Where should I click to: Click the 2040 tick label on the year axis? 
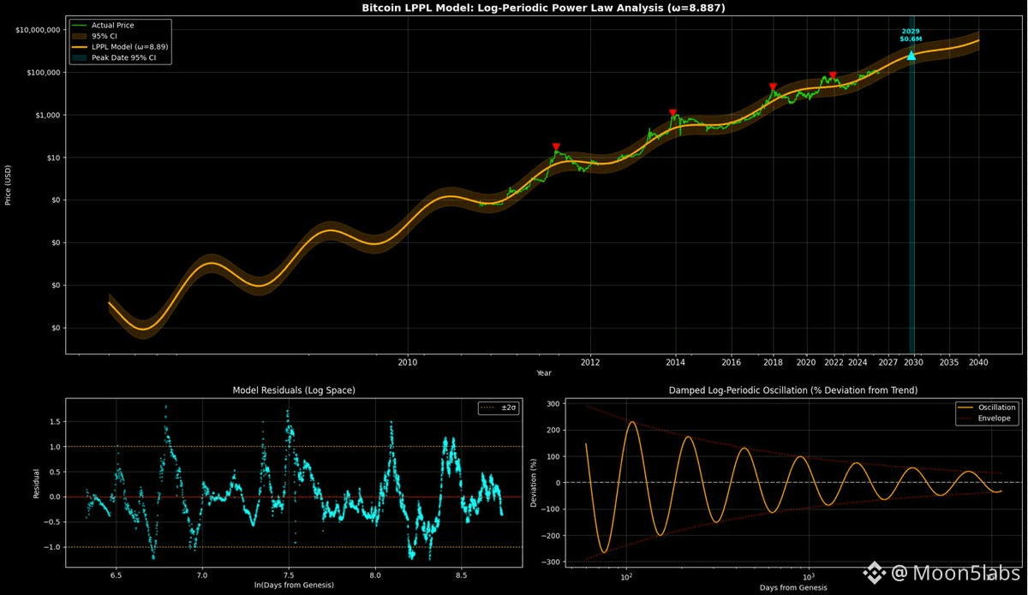pos(978,362)
